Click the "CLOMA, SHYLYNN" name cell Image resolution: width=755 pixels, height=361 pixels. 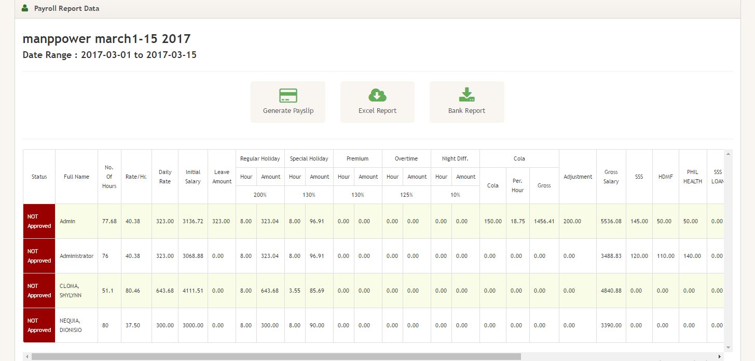coord(77,291)
